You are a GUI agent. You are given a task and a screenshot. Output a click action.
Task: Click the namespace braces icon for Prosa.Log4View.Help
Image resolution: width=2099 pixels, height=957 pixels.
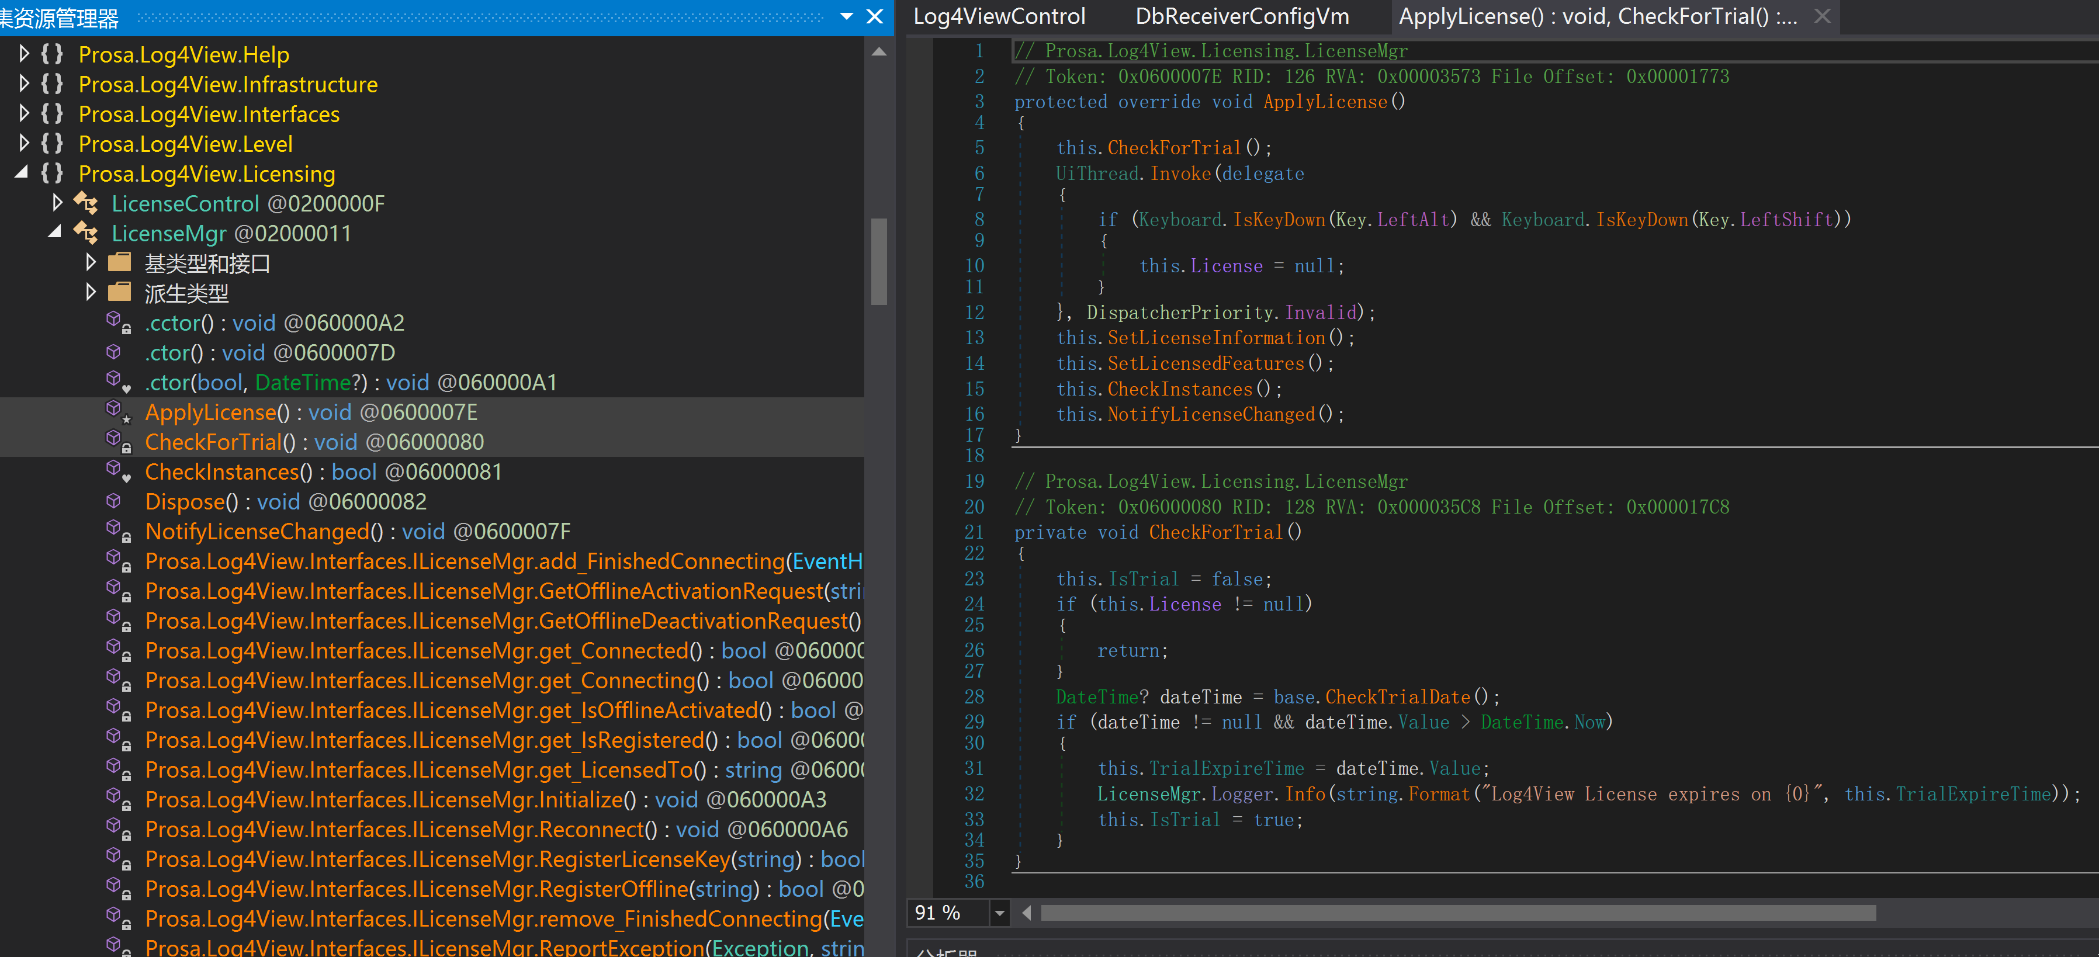52,54
